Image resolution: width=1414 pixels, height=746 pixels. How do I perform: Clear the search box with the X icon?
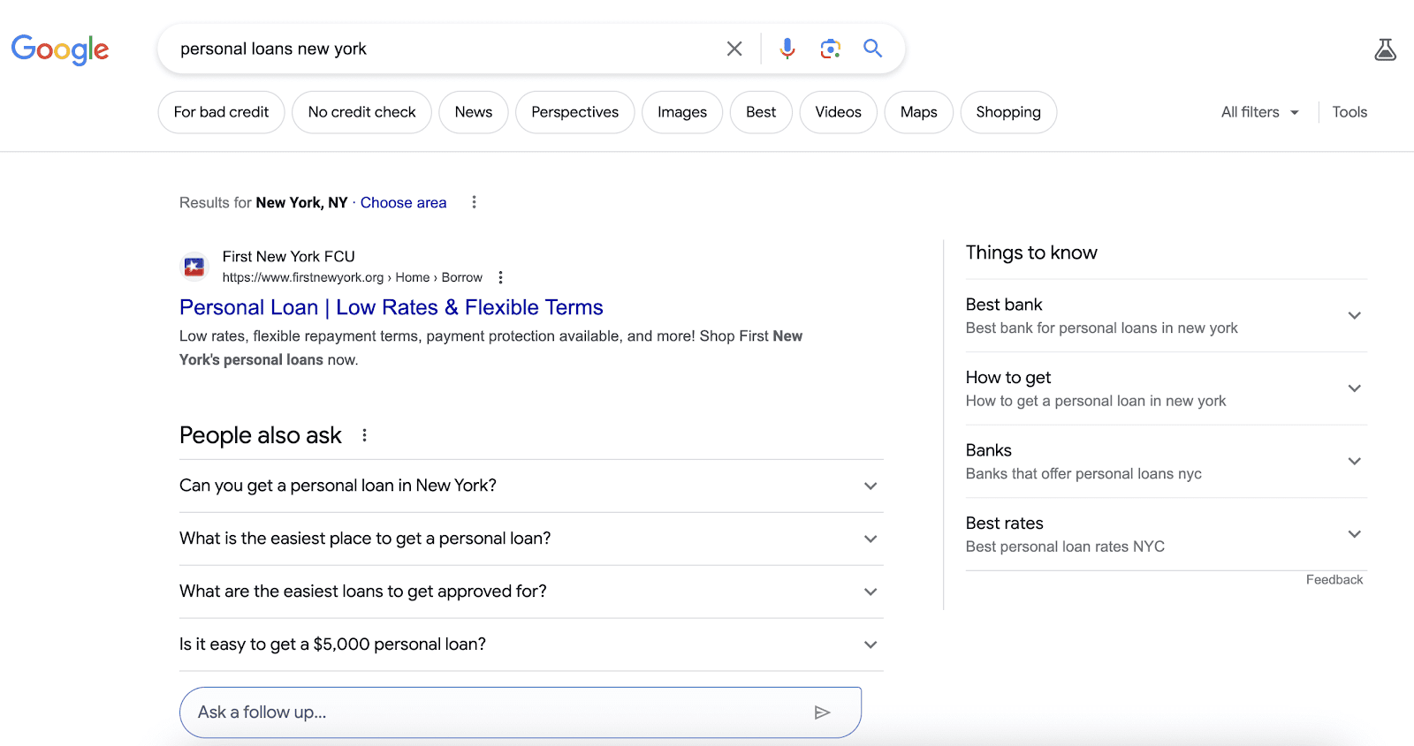point(734,49)
